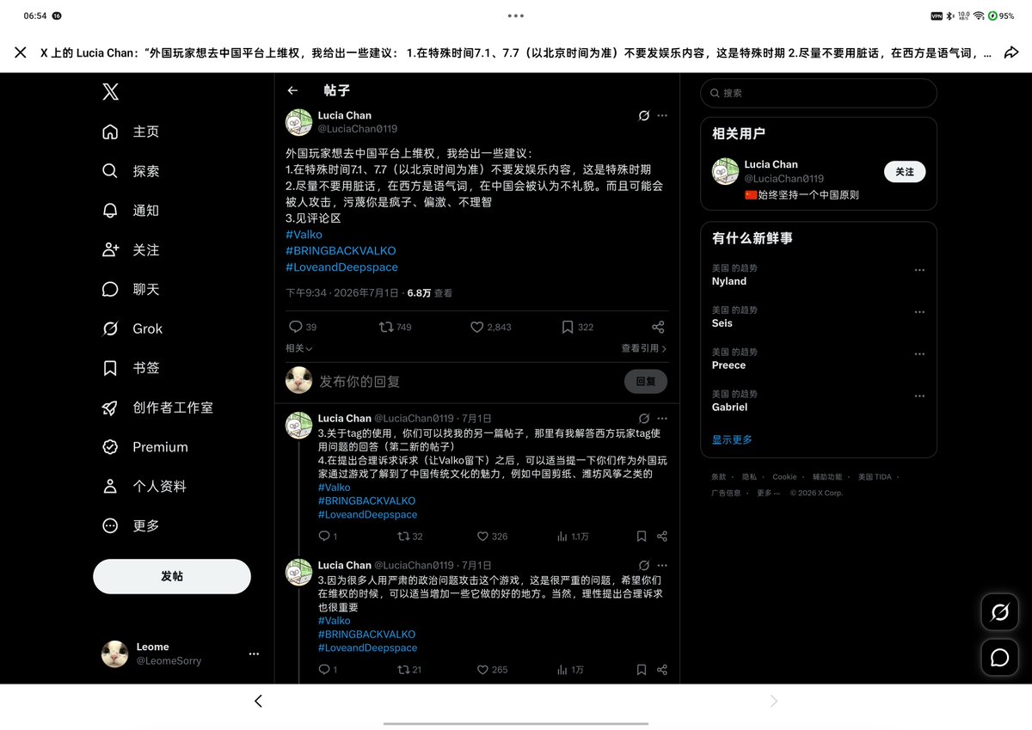Screen dimensions: 1032x730
Task: Share the main post
Action: click(x=658, y=327)
